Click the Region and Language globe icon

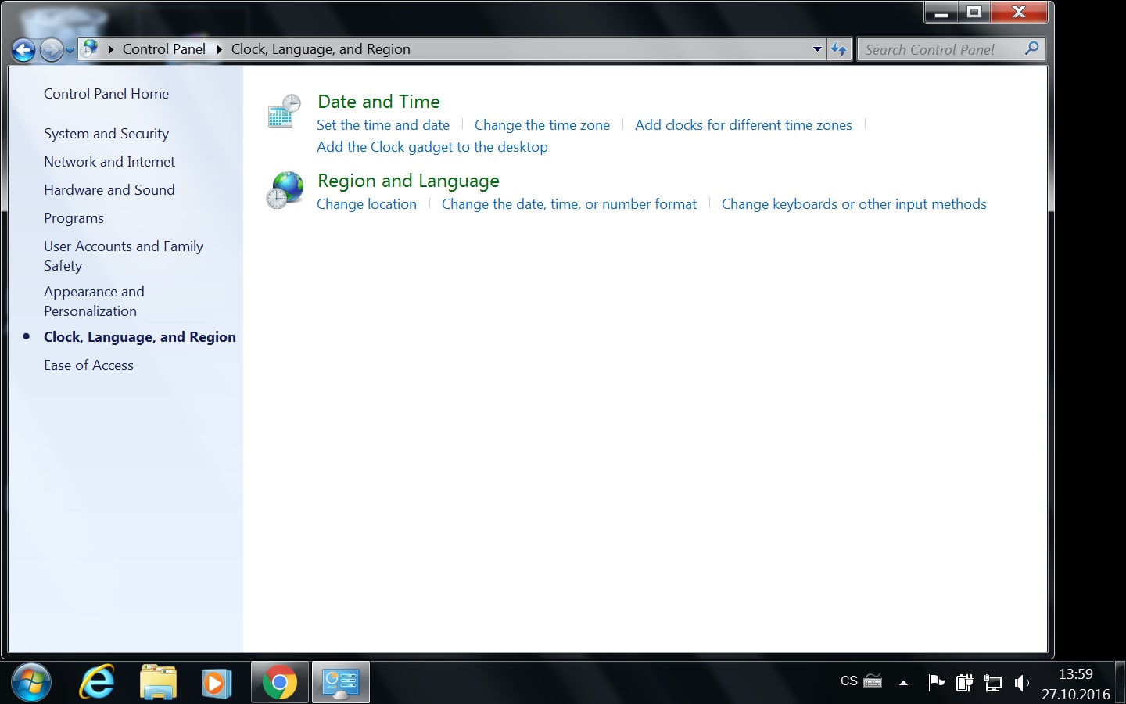tap(285, 191)
